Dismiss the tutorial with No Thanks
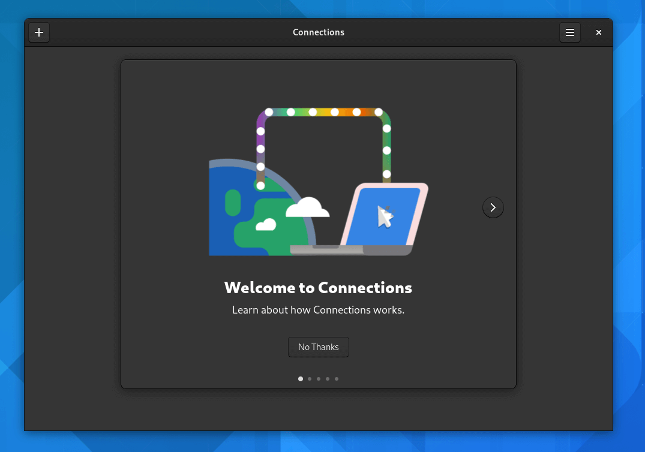645x452 pixels. (318, 346)
